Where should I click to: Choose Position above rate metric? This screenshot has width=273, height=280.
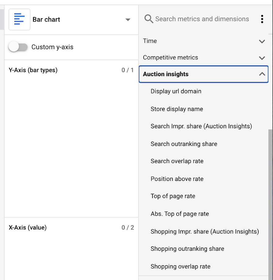pyautogui.click(x=177, y=179)
